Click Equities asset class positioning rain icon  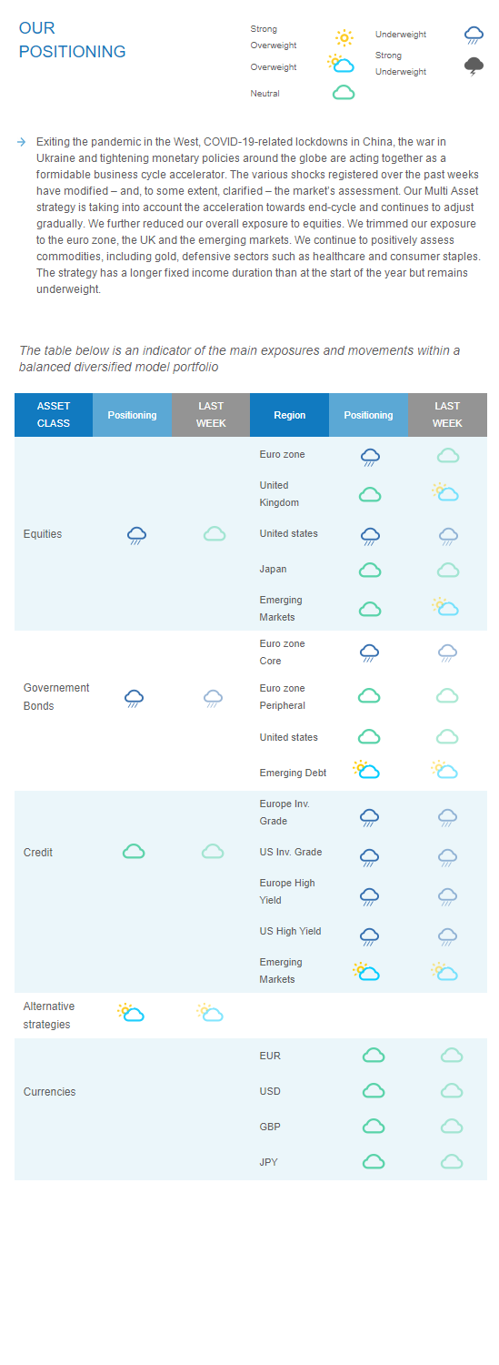tap(136, 535)
